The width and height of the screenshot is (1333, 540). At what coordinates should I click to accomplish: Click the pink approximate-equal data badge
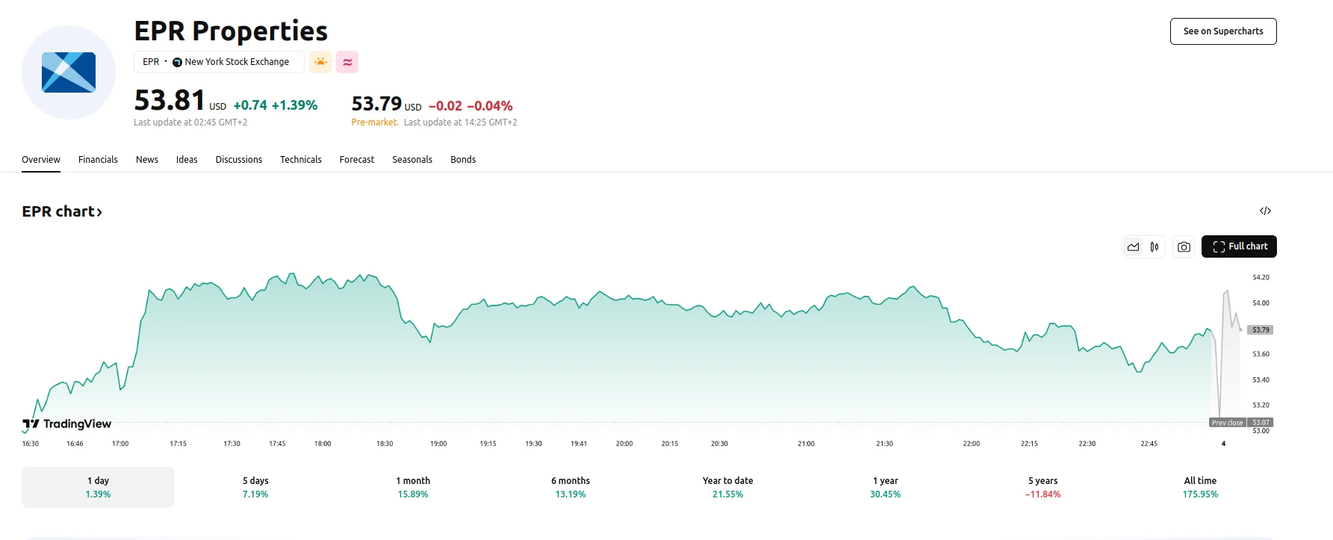[347, 62]
